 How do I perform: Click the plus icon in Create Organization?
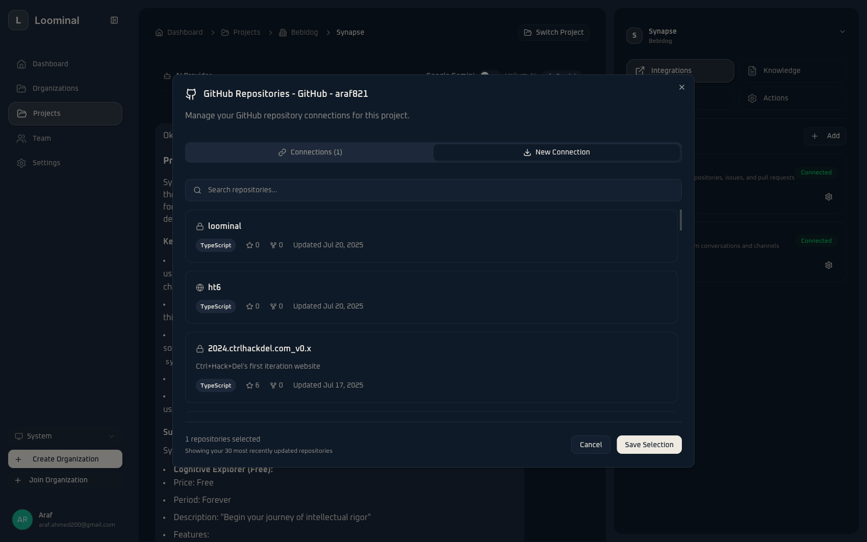point(18,459)
